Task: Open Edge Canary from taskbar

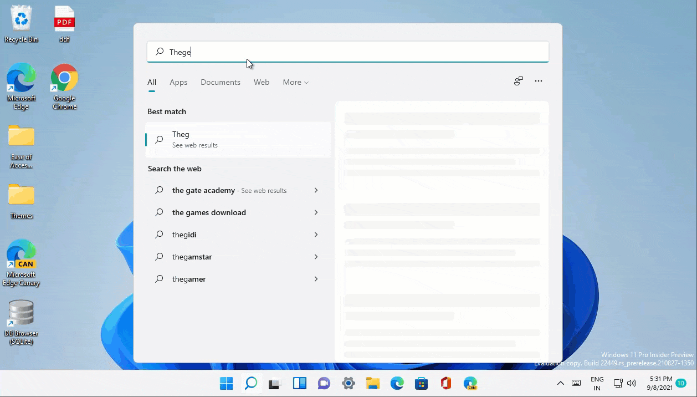Action: click(470, 383)
